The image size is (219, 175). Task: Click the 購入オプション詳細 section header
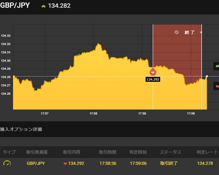pos(21,129)
